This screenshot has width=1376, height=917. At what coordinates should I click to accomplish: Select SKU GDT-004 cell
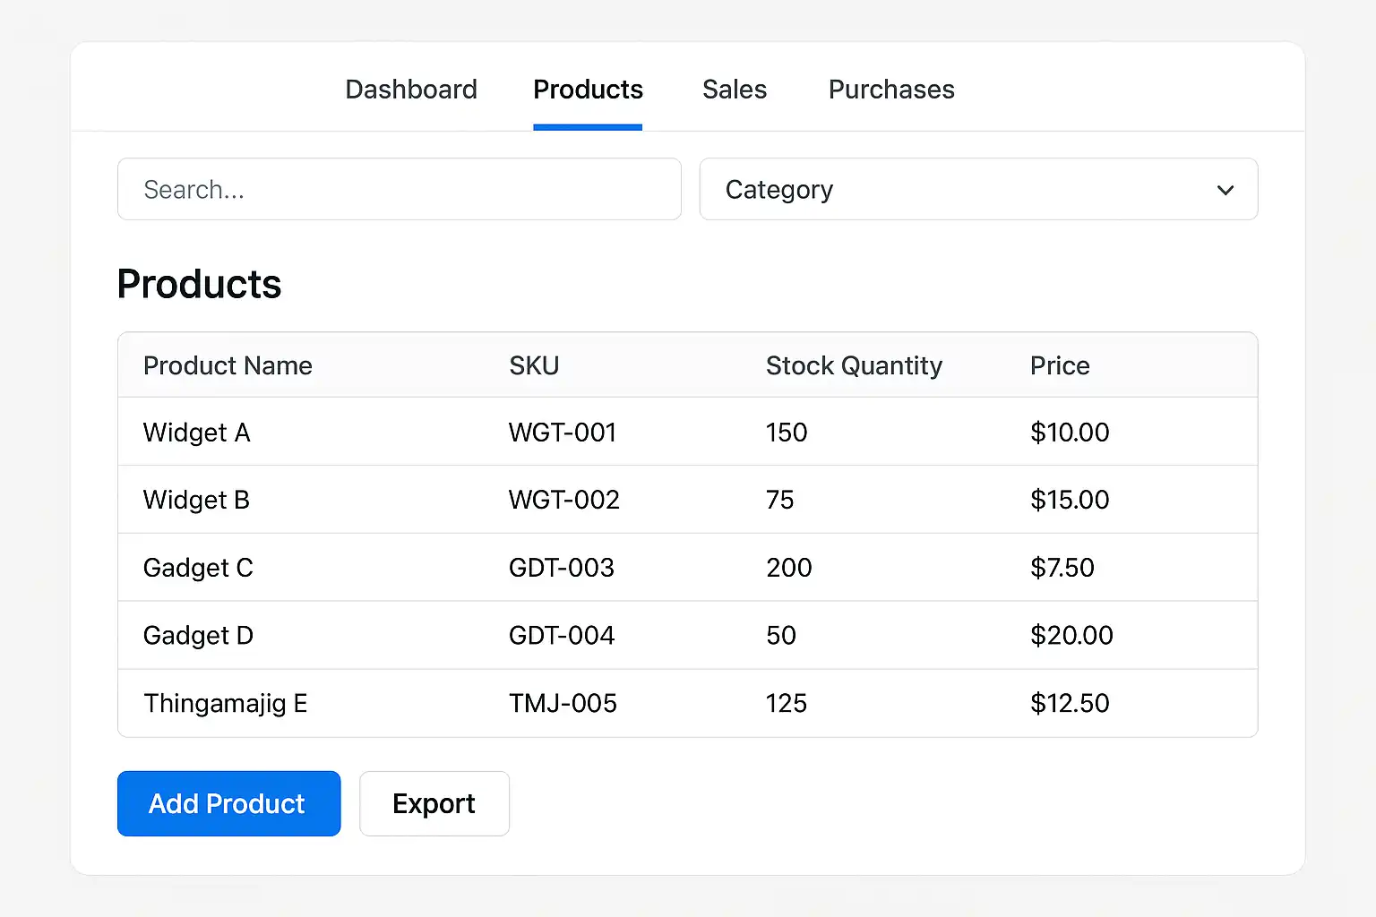click(x=562, y=635)
